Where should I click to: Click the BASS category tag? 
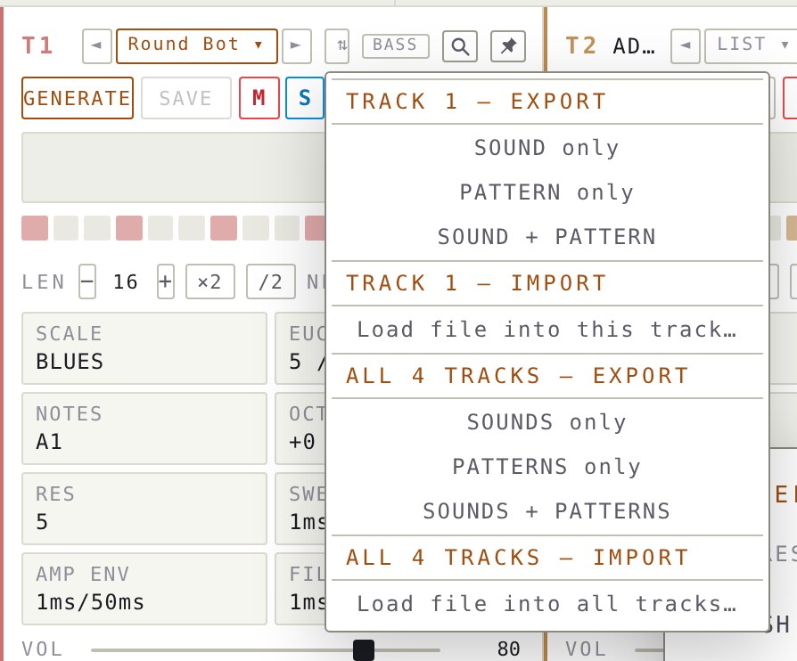(x=396, y=46)
